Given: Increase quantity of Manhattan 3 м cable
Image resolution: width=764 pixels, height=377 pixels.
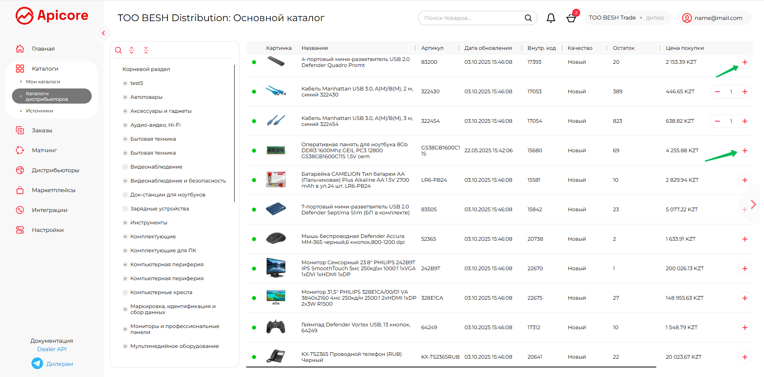Looking at the screenshot, I should 744,121.
